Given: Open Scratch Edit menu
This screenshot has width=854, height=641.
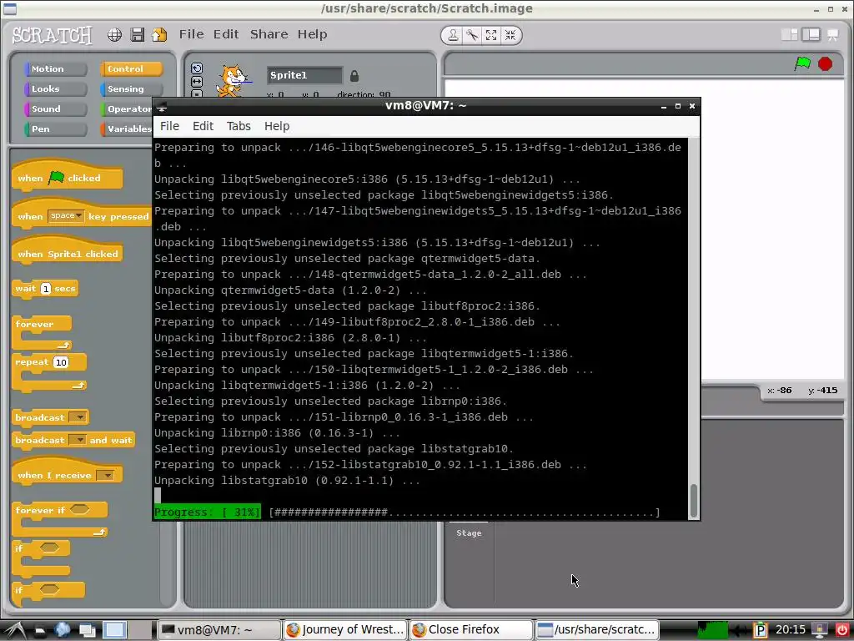Looking at the screenshot, I should tap(226, 34).
